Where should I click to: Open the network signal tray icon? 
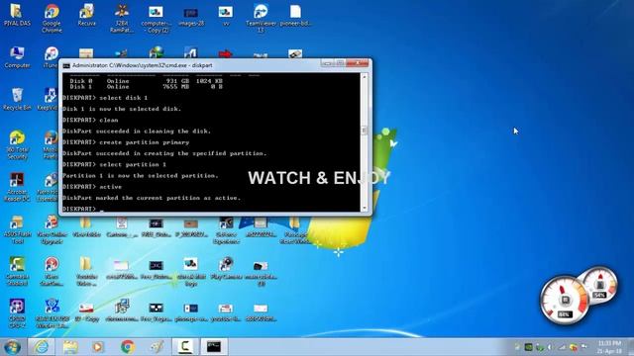point(562,347)
